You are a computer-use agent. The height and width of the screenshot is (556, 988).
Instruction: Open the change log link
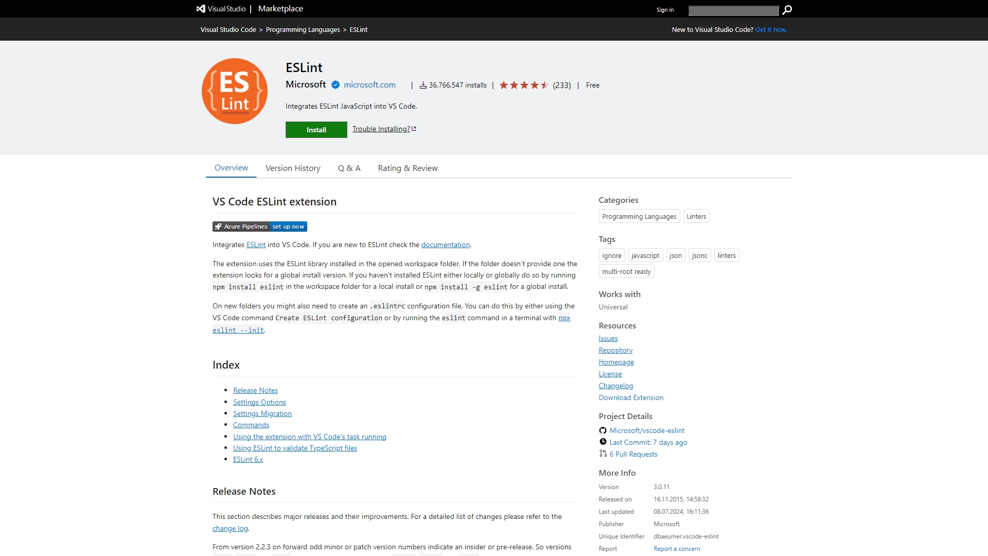tap(230, 528)
